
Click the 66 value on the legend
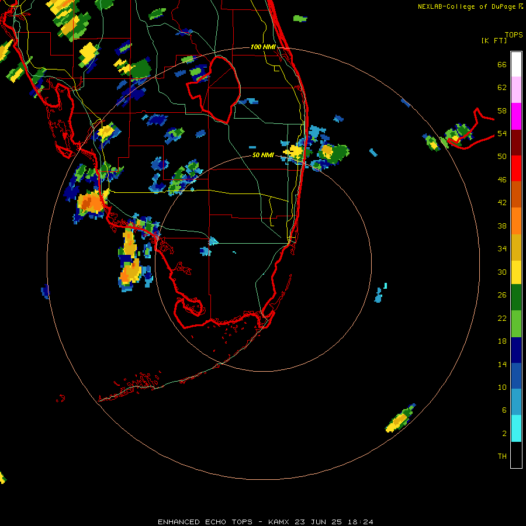pos(502,64)
